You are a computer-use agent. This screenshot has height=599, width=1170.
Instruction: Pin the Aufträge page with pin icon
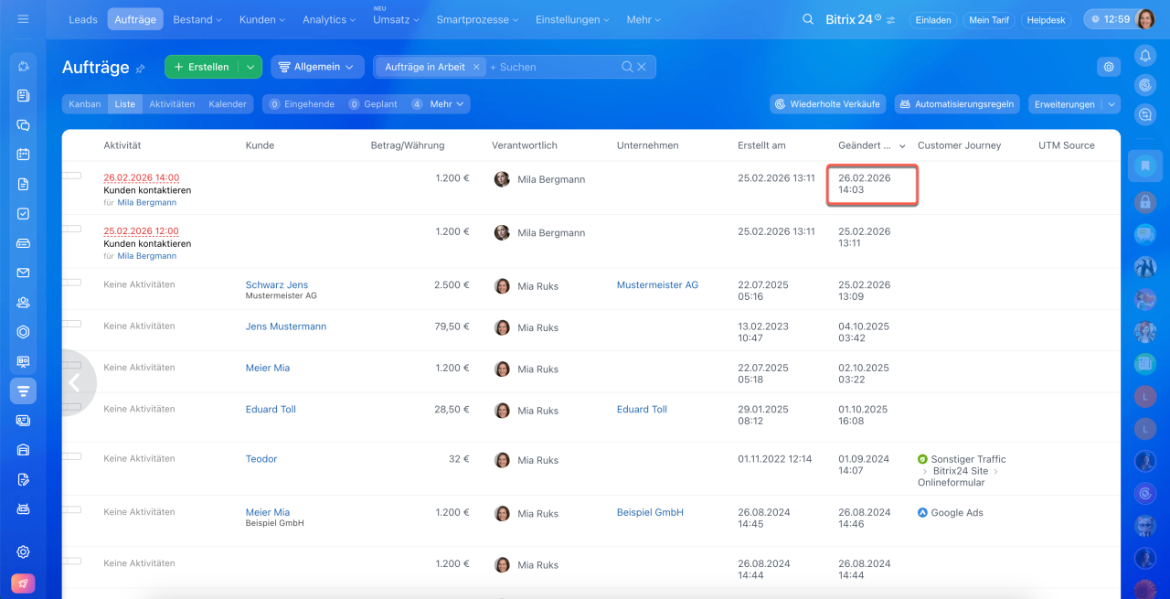[x=141, y=69]
